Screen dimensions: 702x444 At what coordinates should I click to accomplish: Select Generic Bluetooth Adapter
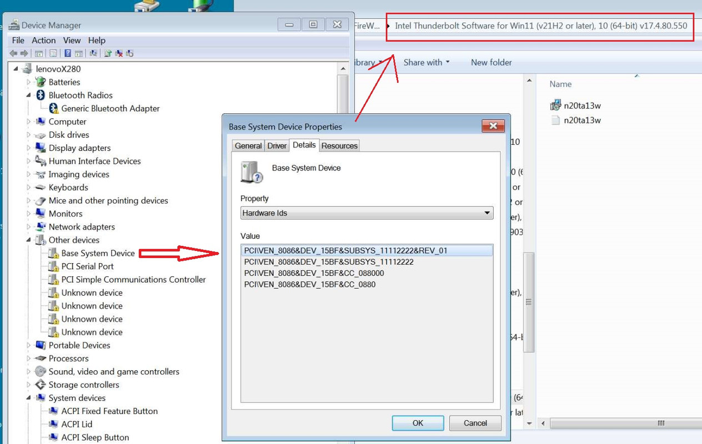click(110, 109)
